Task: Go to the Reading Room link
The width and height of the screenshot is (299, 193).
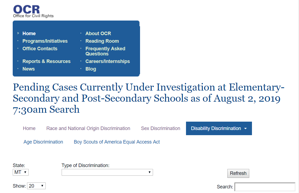Action: (102, 41)
